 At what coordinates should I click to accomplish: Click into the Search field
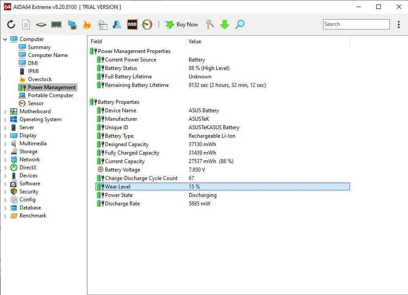[356, 24]
